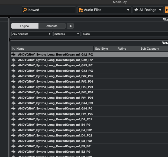168x157 pixels.
Task: Expand the Any Attribute dropdown
Action: coord(32,34)
